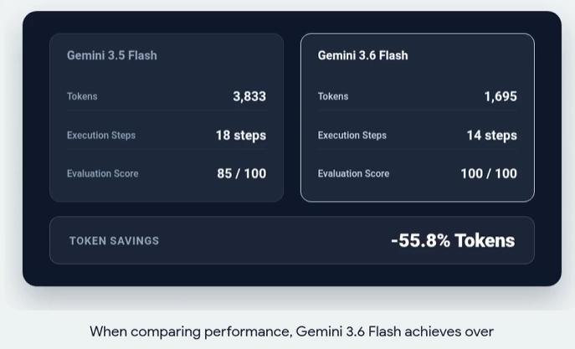Click the Gemini 3.5 Flash card title
Screen dimensions: 575x349
point(112,55)
